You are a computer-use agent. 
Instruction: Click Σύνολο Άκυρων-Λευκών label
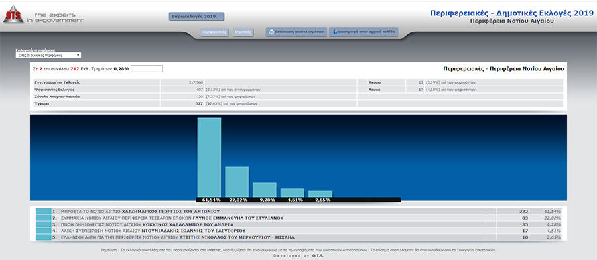57,97
